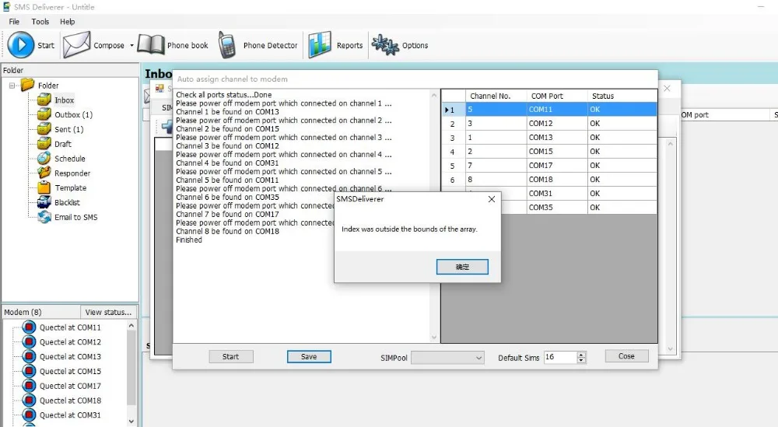Confirm the error dialog with 确定
The width and height of the screenshot is (778, 427).
point(462,267)
